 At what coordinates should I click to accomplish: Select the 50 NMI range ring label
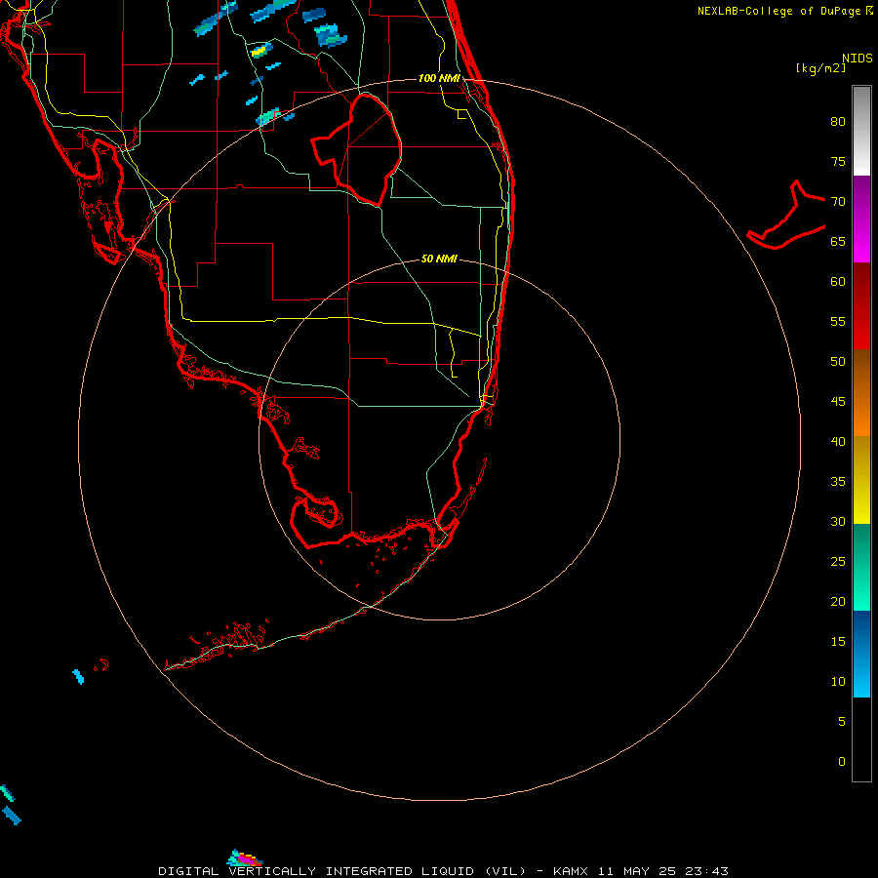[x=439, y=259]
